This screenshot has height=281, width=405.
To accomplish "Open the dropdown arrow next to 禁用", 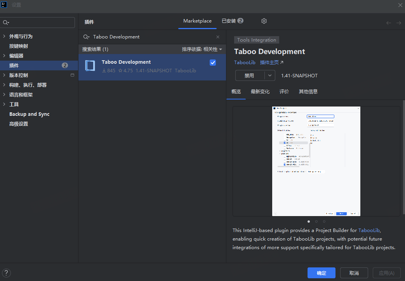I will pyautogui.click(x=270, y=75).
